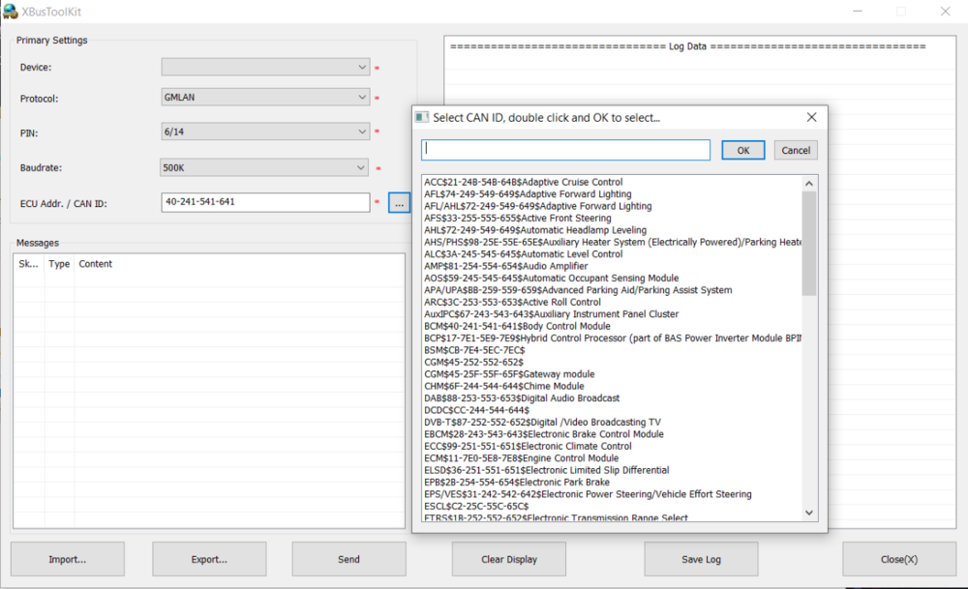This screenshot has width=968, height=589.
Task: Open the Protocol dropdown showing GMLAN
Action: (x=261, y=97)
